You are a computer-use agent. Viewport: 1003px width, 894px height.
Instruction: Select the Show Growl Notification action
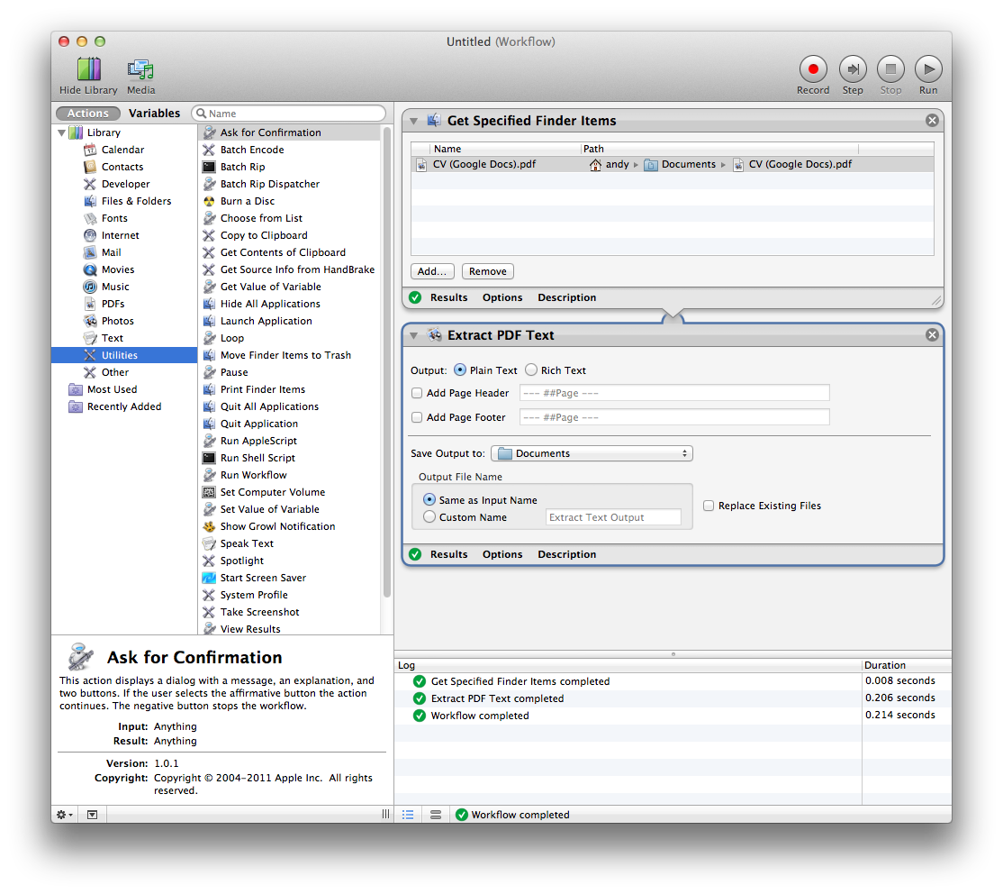[x=277, y=526]
